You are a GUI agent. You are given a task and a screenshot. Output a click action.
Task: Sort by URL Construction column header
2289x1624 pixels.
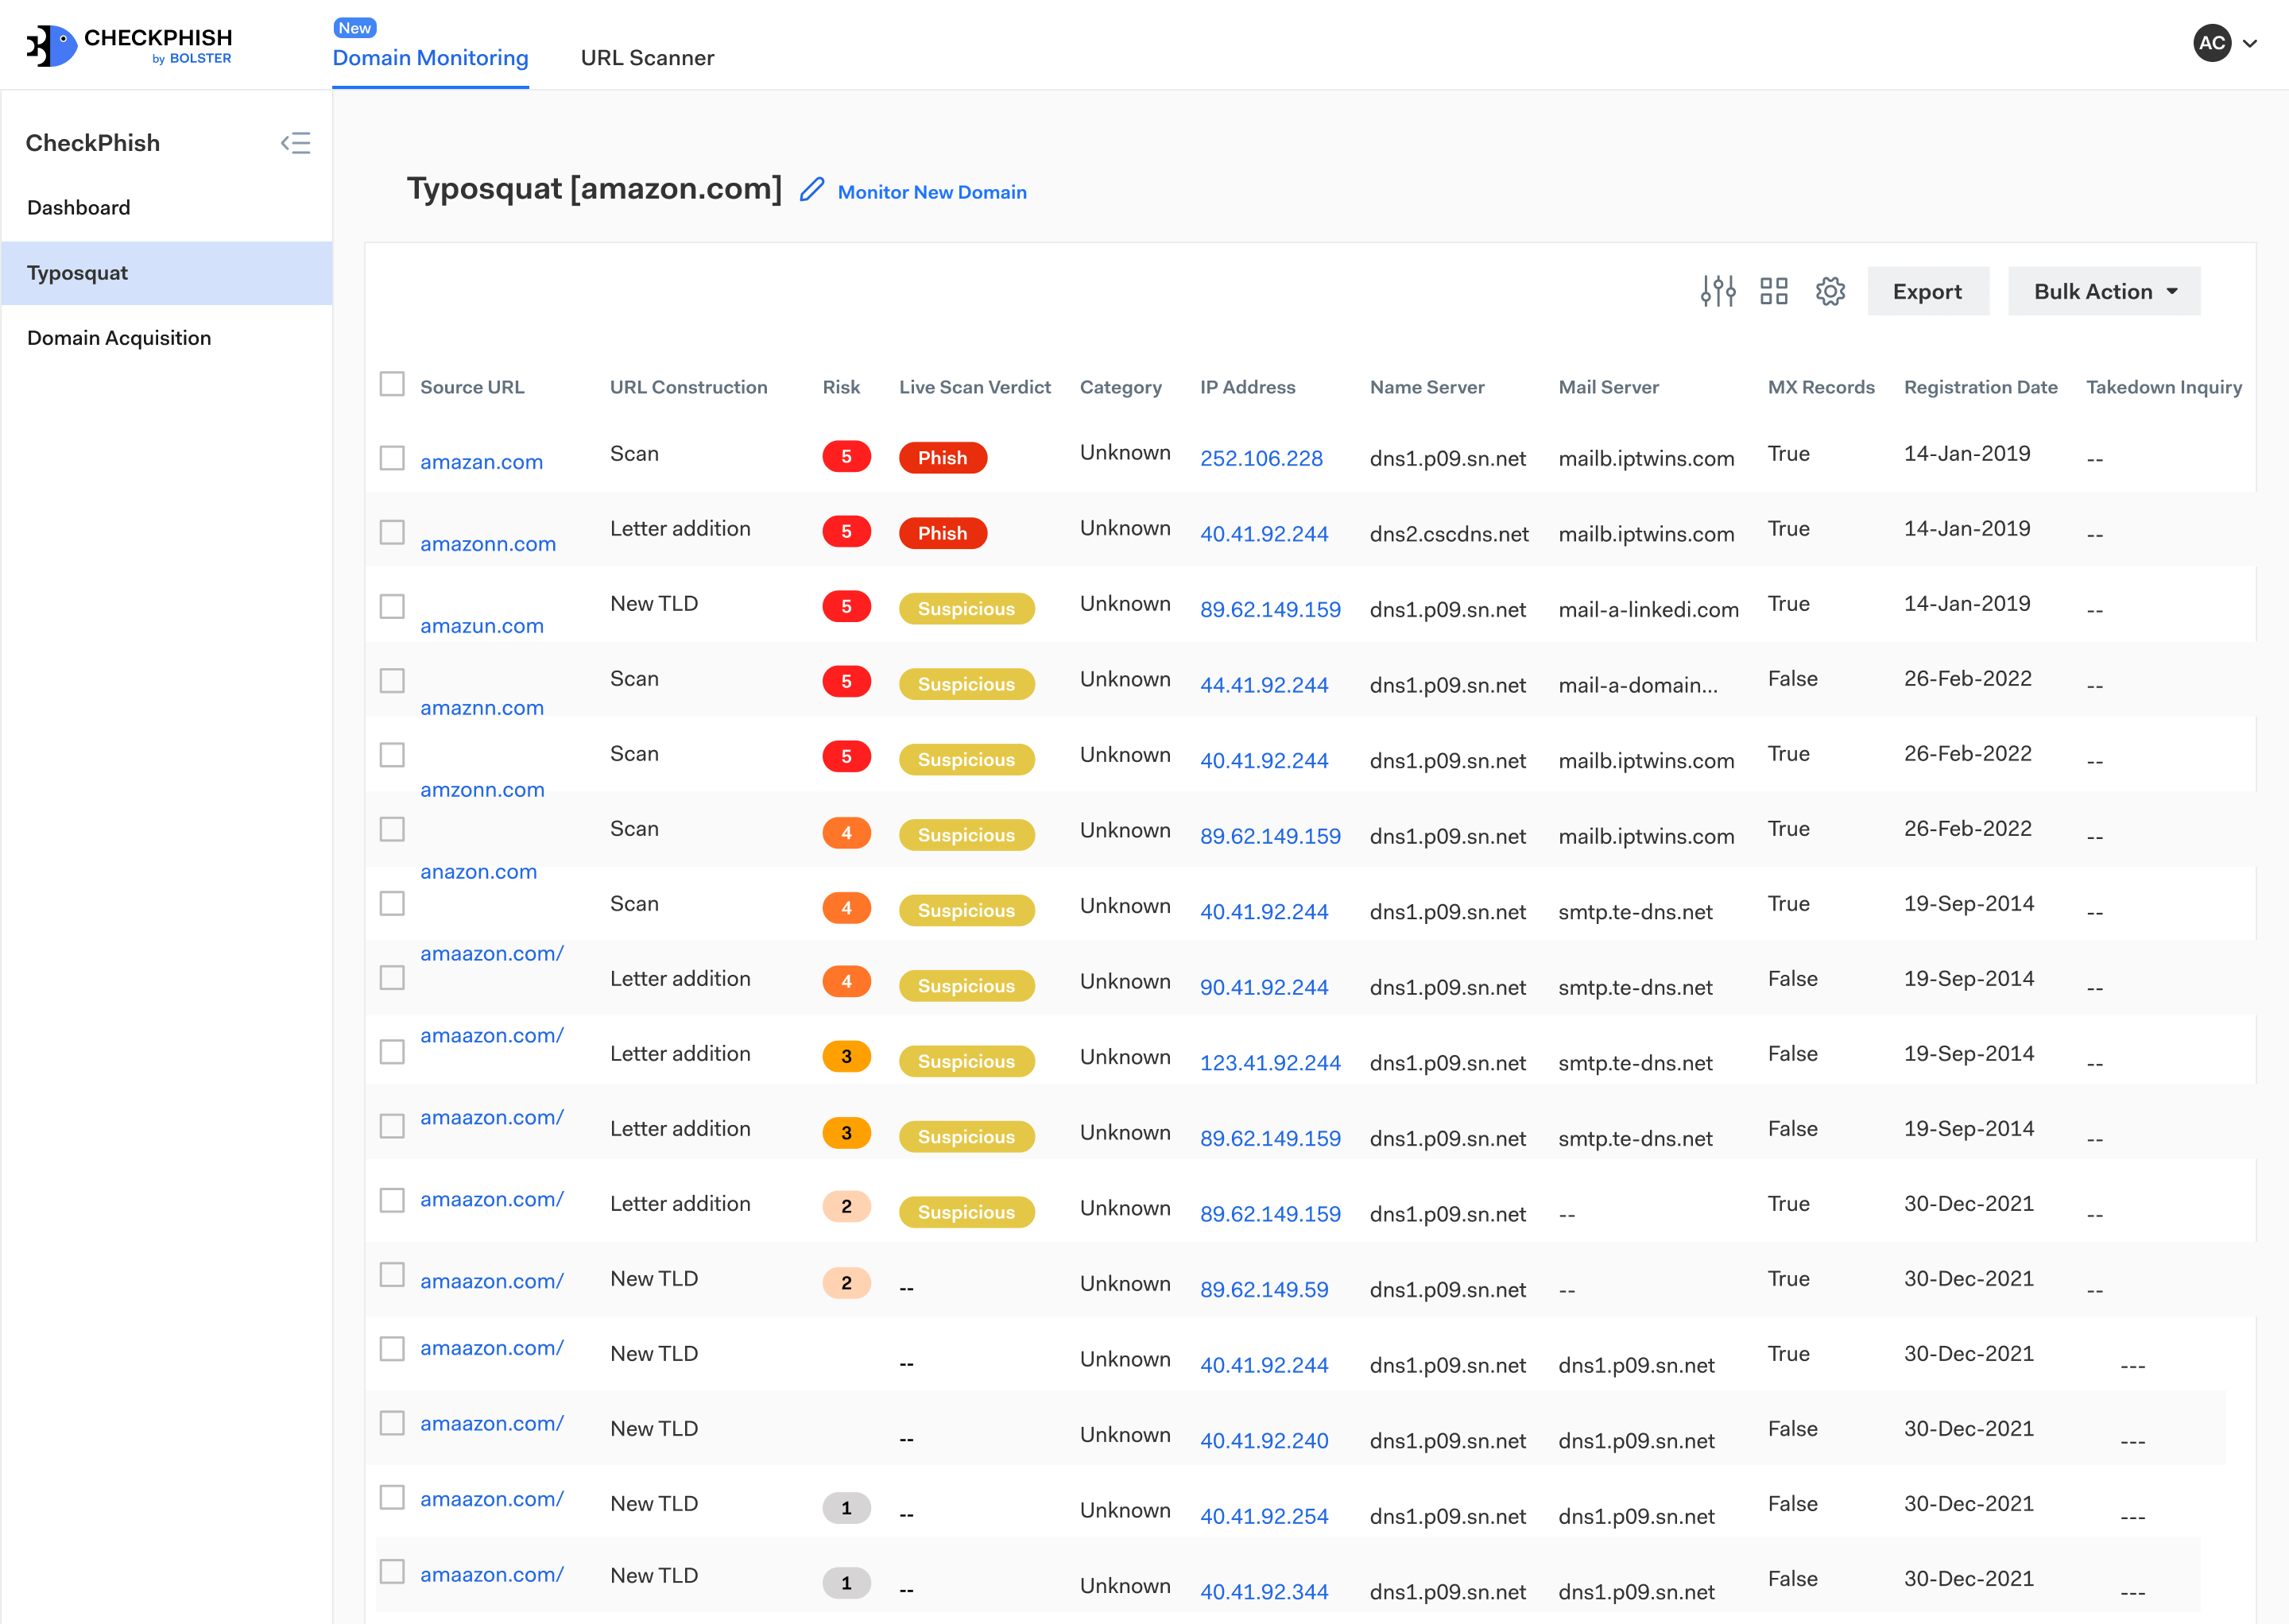tap(688, 387)
